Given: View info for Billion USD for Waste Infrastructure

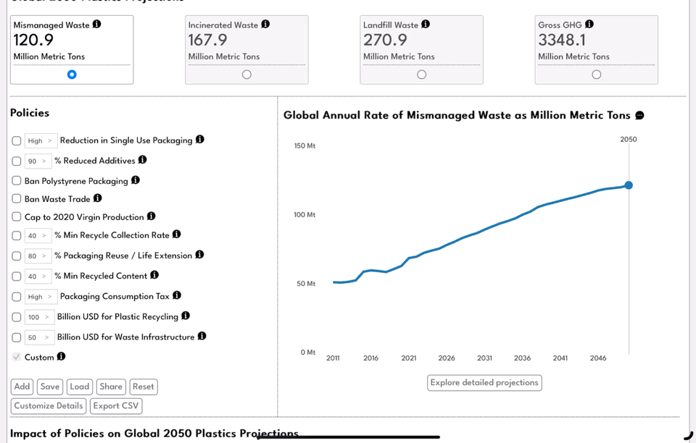Looking at the screenshot, I should [x=200, y=336].
